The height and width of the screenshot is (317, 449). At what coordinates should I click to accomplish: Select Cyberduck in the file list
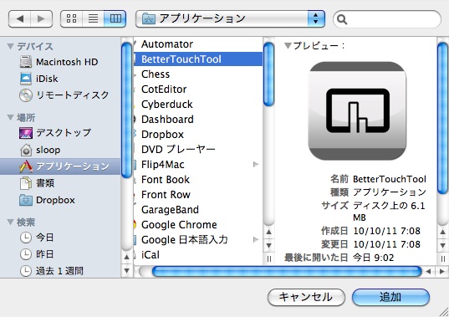(x=198, y=105)
